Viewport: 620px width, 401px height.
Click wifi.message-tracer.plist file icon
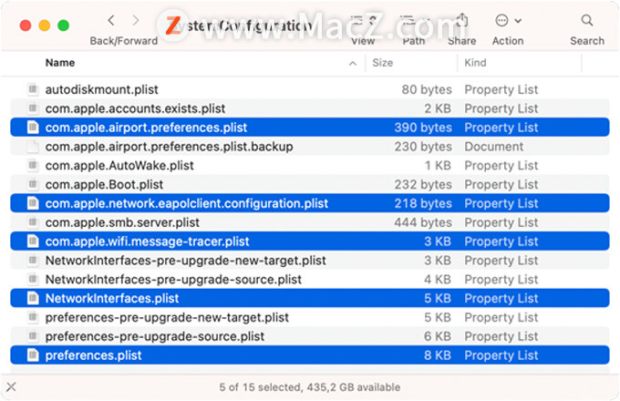point(33,241)
